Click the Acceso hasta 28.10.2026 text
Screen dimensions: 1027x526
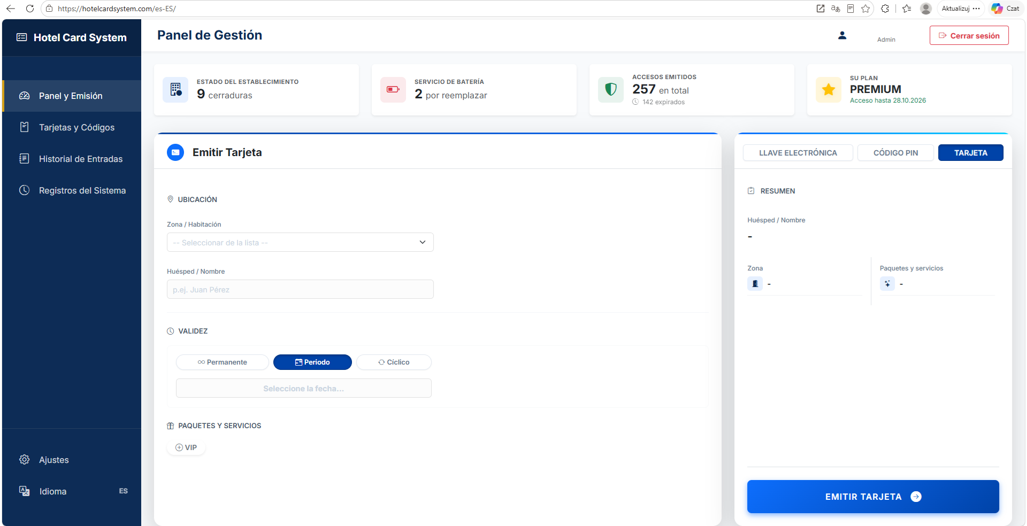888,100
